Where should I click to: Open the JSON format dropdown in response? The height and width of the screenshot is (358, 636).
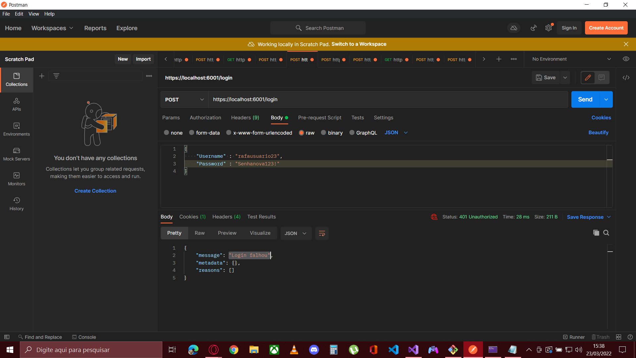click(x=295, y=233)
